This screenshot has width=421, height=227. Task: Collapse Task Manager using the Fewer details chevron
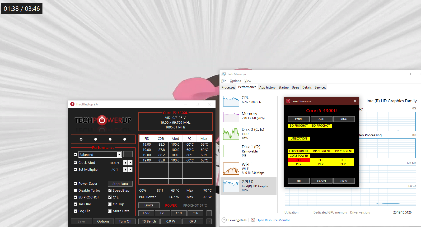pyautogui.click(x=224, y=220)
